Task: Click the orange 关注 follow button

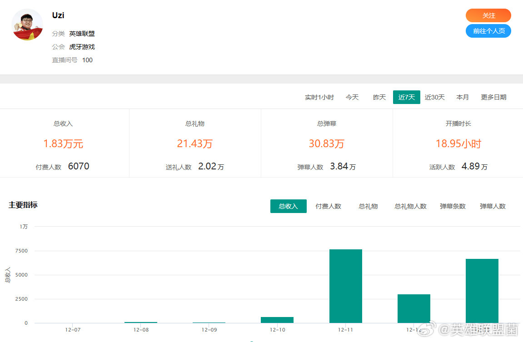Action: 488,15
